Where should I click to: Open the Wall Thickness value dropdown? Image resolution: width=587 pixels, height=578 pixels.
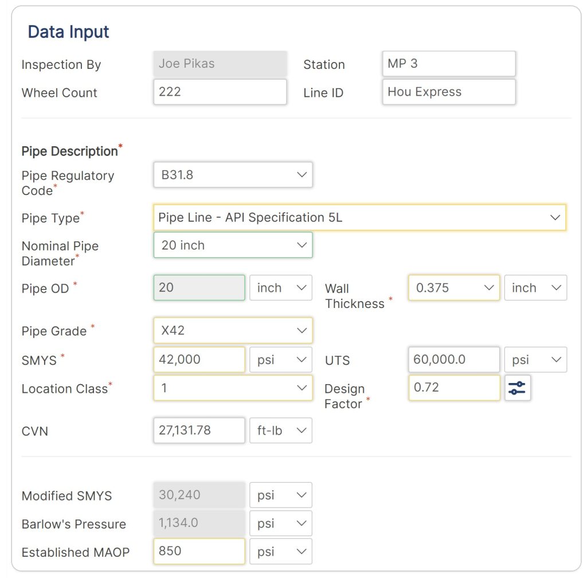coord(453,288)
